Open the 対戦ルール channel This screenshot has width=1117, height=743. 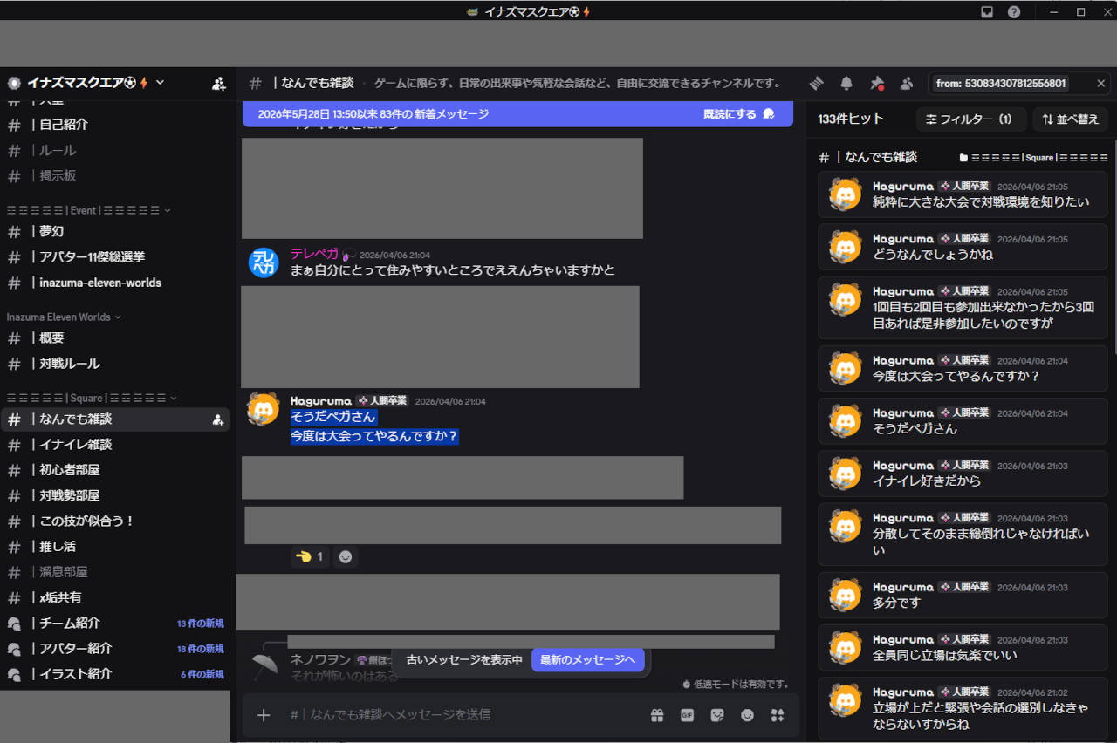point(115,364)
